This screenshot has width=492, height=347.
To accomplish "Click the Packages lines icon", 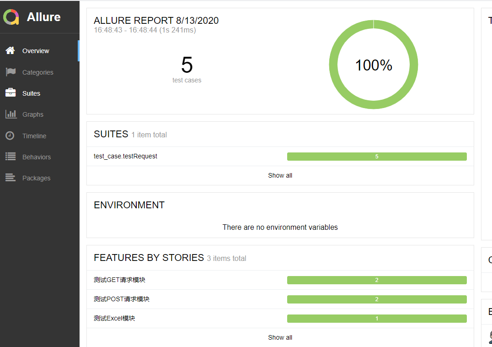I will pos(11,178).
